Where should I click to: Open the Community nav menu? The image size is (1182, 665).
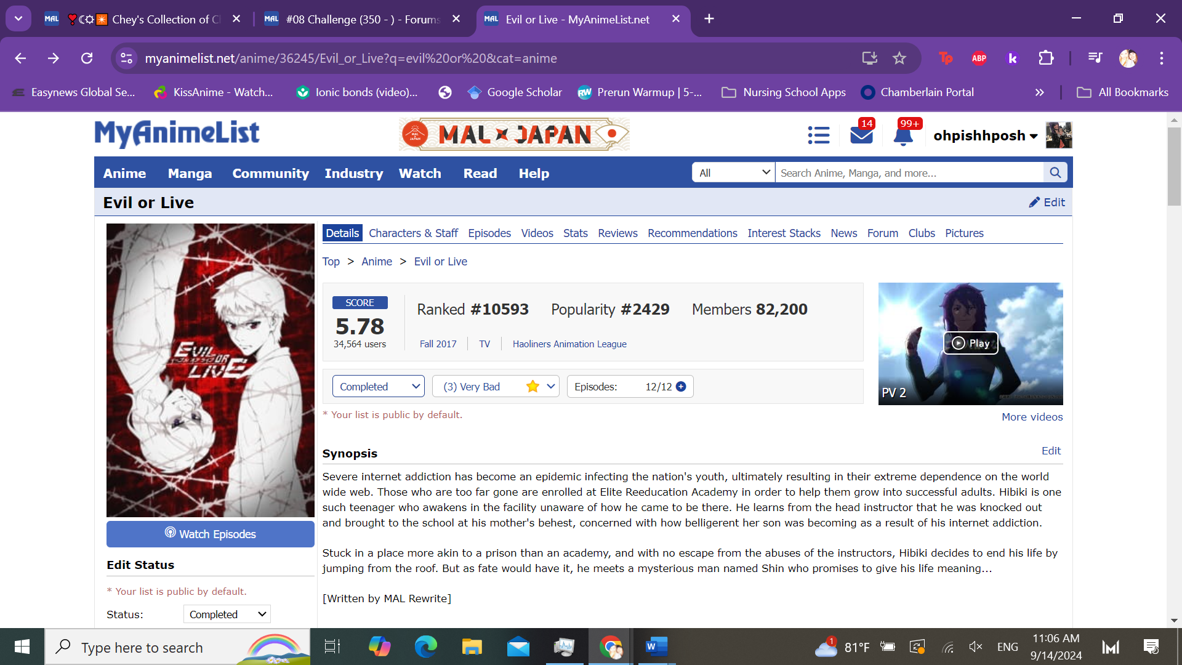click(x=270, y=173)
